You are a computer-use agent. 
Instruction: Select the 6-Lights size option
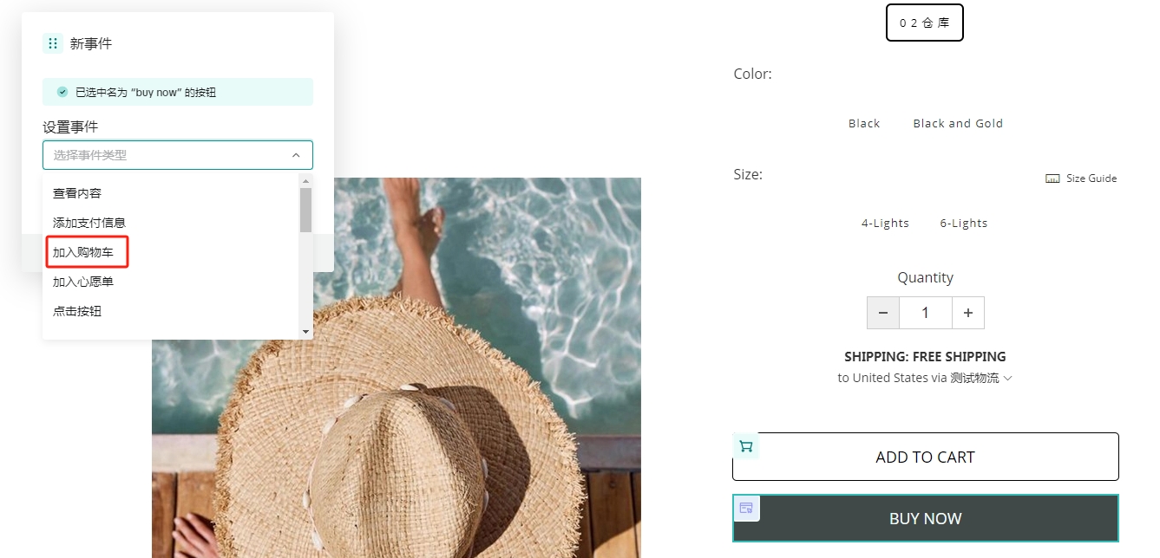tap(964, 224)
